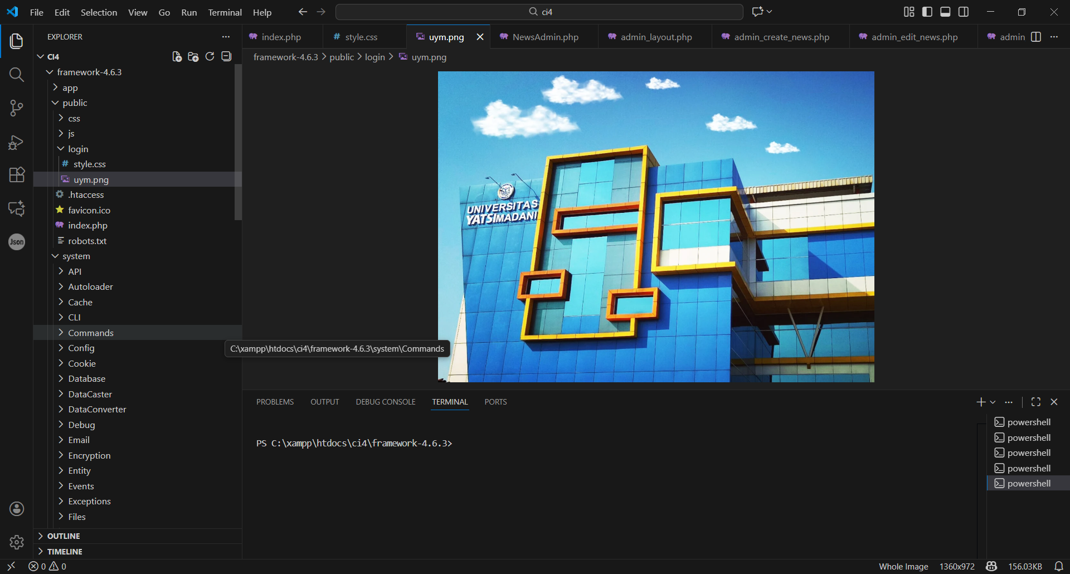1070x574 pixels.
Task: Switch to the NewsAdmin.php tab
Action: (545, 37)
